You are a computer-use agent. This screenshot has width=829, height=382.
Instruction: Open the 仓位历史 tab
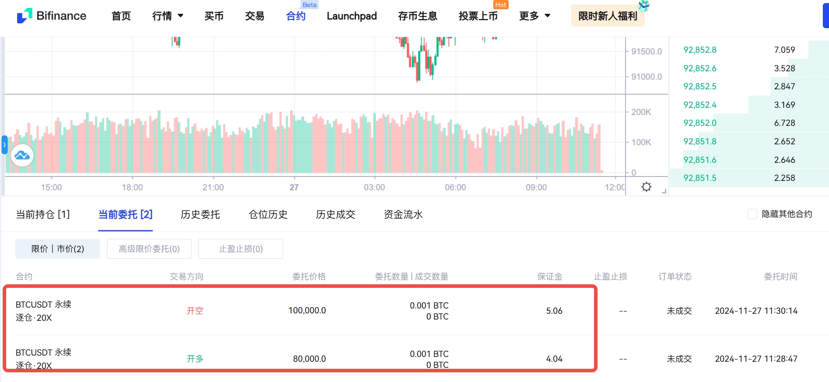point(268,214)
